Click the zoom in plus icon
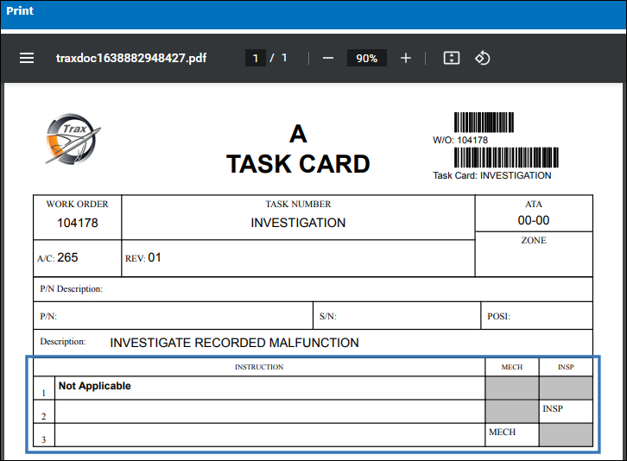 click(405, 58)
